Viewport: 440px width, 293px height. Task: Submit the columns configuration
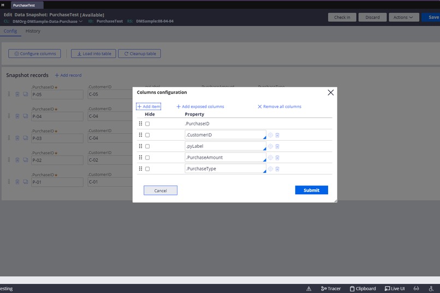click(312, 190)
